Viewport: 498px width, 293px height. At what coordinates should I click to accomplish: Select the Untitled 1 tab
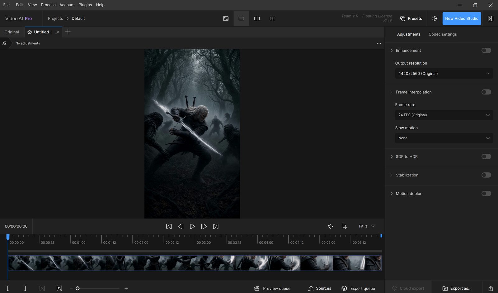tap(43, 32)
